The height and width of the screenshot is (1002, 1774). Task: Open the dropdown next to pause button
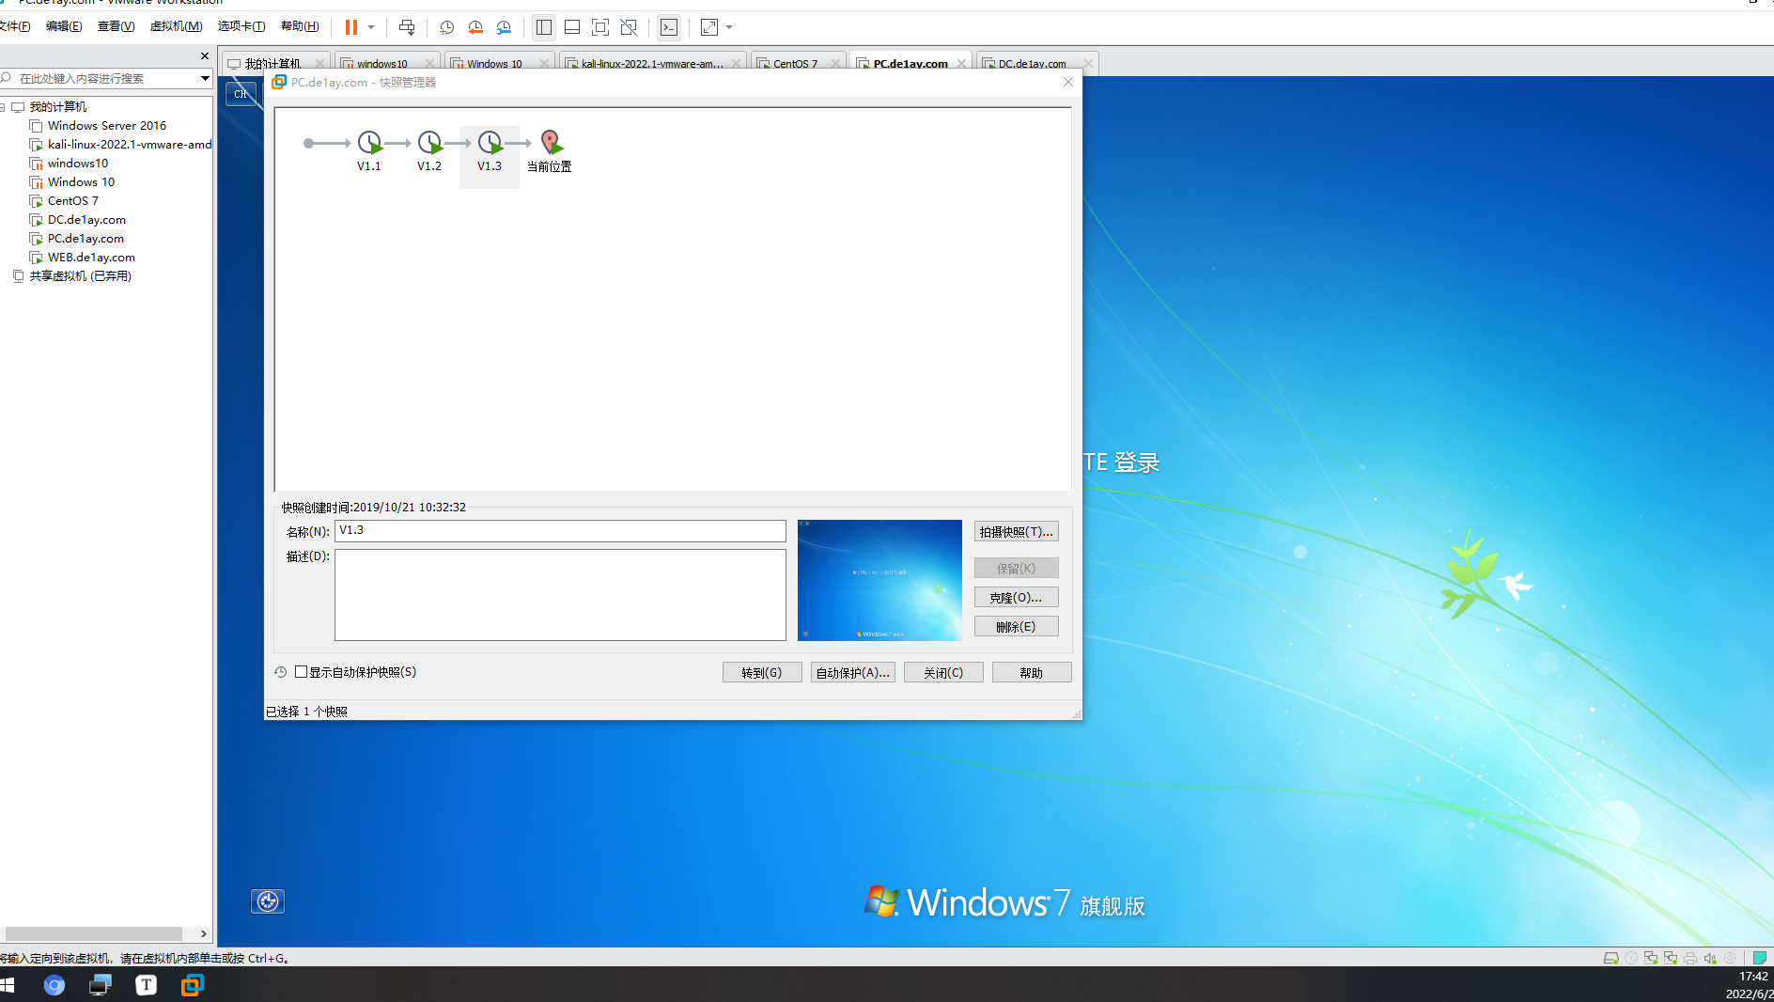pyautogui.click(x=371, y=27)
